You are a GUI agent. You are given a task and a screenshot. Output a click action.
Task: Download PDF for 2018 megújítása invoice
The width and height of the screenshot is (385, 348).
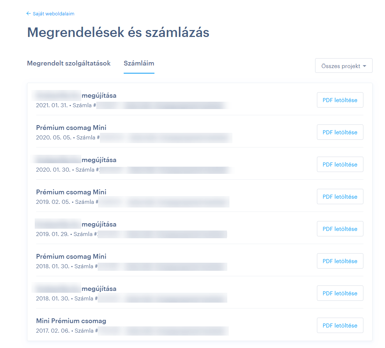(x=340, y=293)
